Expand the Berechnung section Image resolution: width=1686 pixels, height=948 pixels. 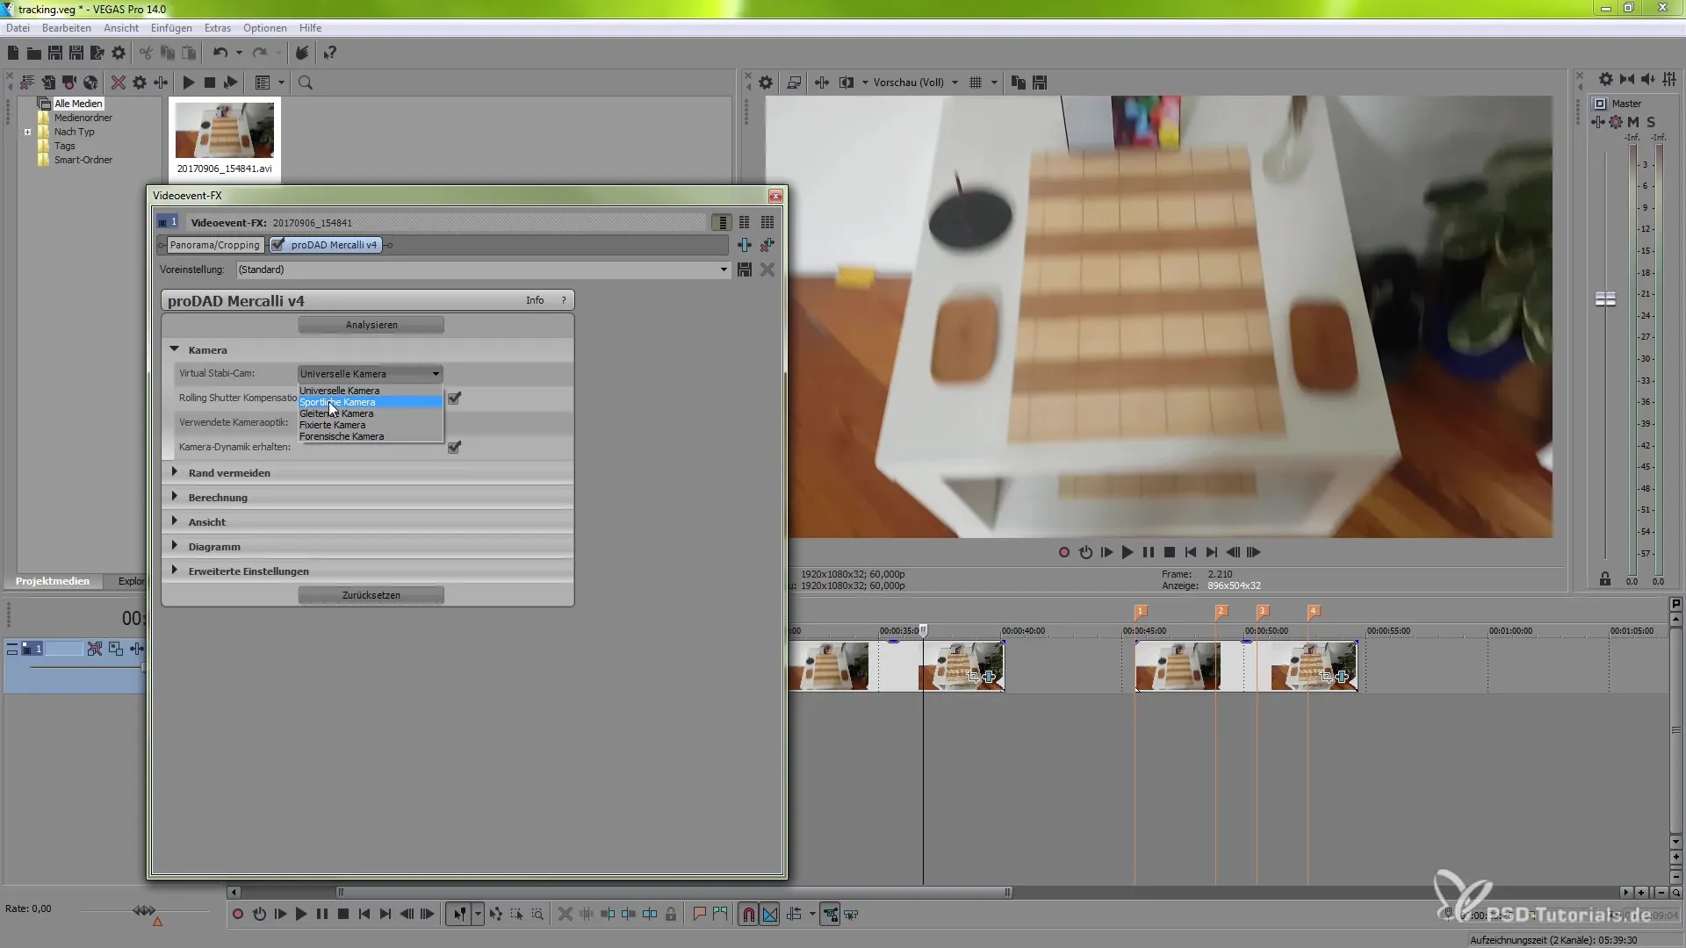[174, 497]
